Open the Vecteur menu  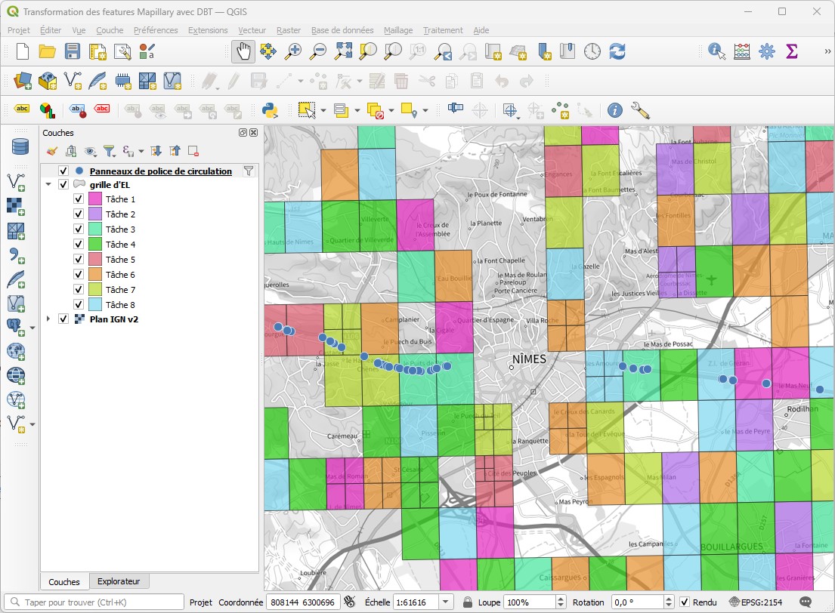point(252,30)
